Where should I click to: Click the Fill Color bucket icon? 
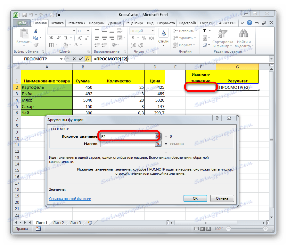click(x=65, y=45)
